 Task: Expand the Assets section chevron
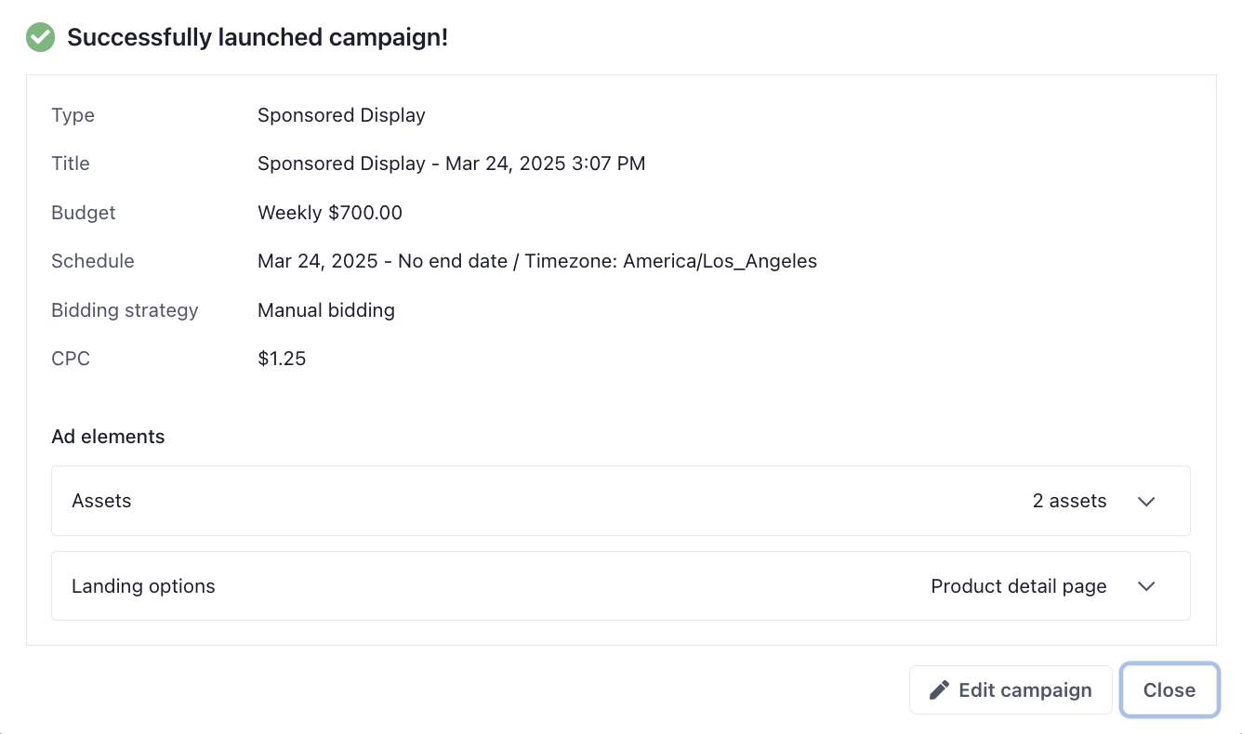(x=1146, y=501)
